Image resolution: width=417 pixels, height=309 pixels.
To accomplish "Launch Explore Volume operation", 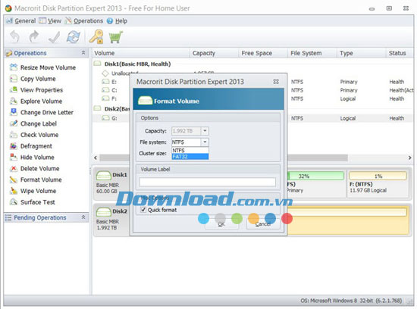I will pyautogui.click(x=36, y=101).
